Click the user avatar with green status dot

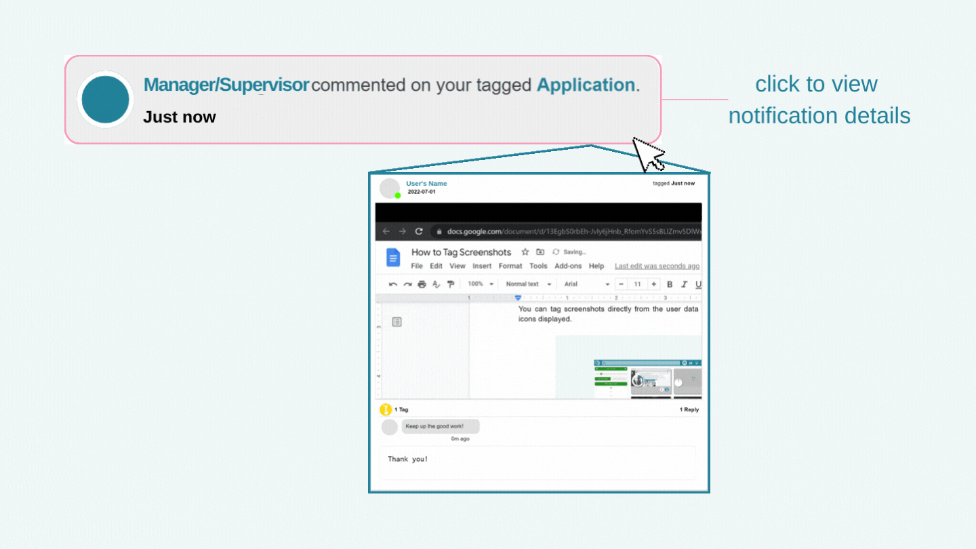pos(390,188)
